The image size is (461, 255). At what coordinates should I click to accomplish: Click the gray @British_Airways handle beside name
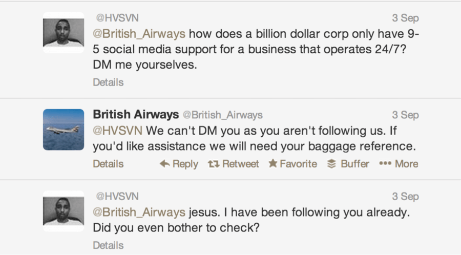coord(222,115)
